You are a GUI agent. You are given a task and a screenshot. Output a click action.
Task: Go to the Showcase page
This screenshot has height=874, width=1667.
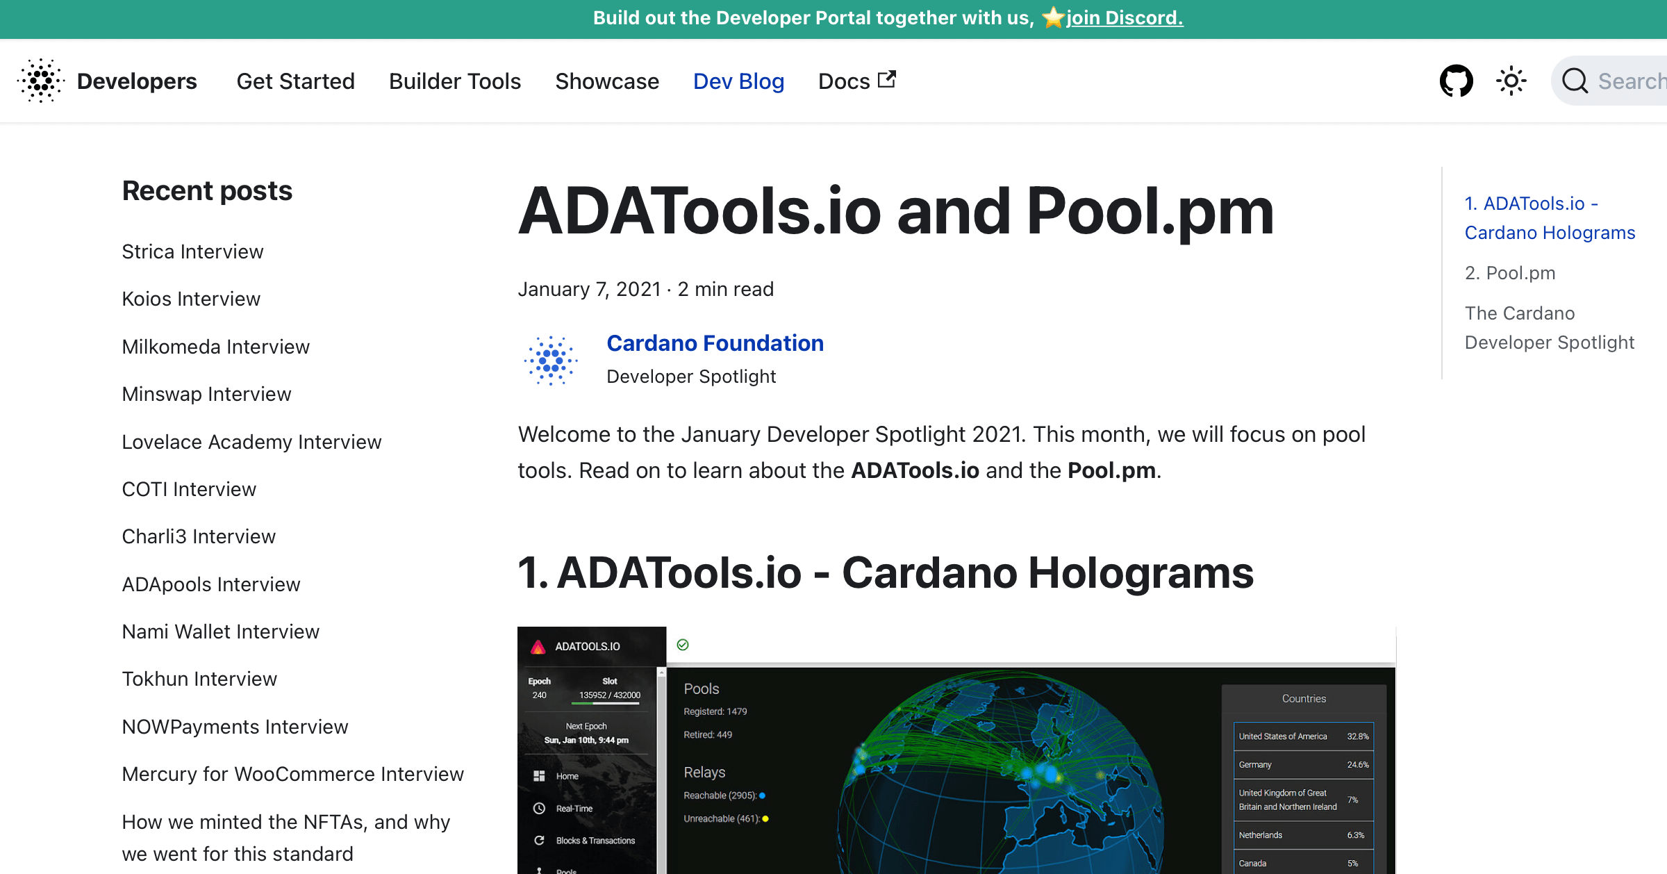tap(607, 81)
